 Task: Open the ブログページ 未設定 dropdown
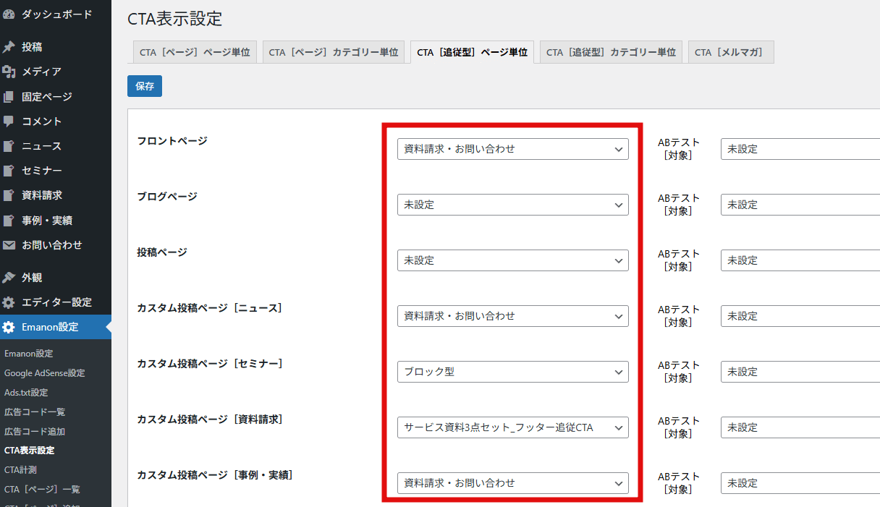[x=512, y=205]
